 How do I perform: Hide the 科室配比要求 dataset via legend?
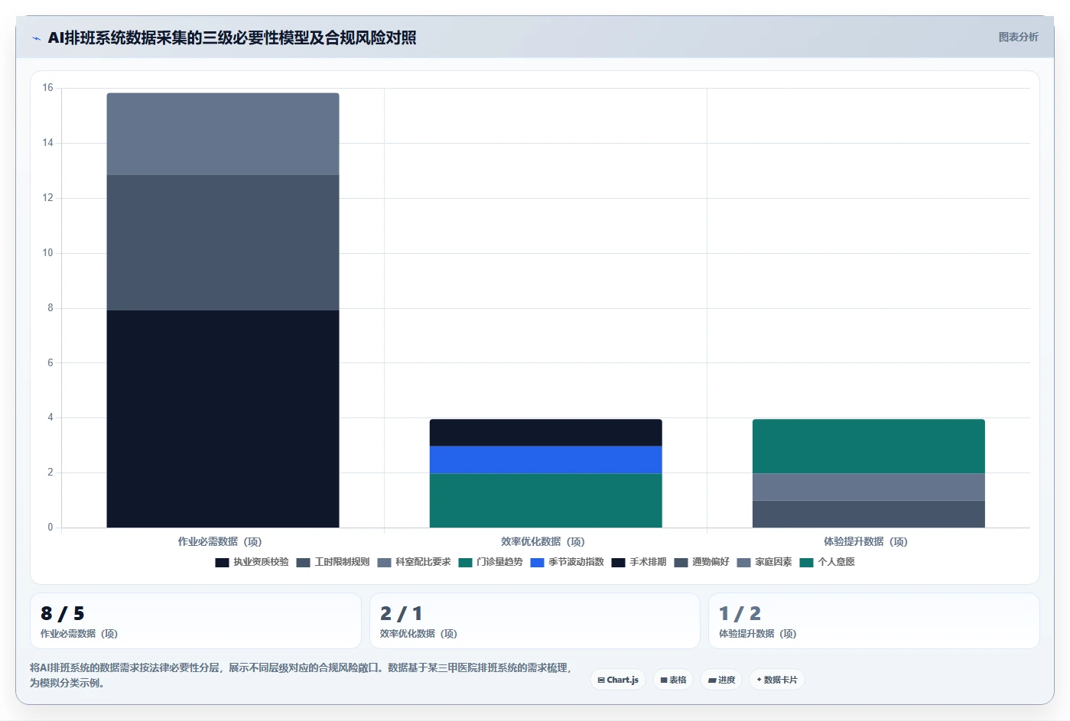(x=414, y=562)
